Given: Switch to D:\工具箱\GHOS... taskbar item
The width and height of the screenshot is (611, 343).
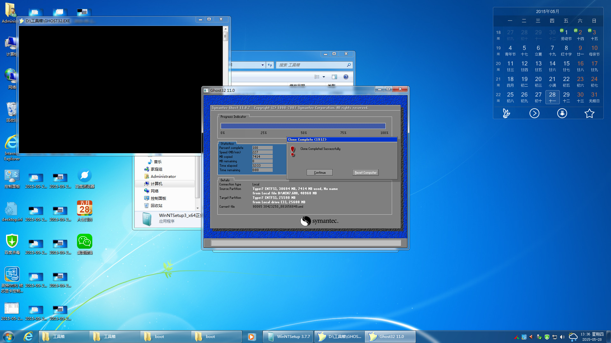Looking at the screenshot, I should [340, 337].
